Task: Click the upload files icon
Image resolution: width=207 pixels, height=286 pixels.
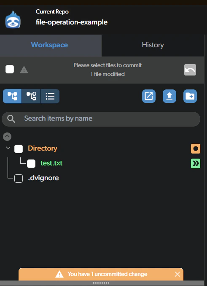Action: pyautogui.click(x=169, y=96)
